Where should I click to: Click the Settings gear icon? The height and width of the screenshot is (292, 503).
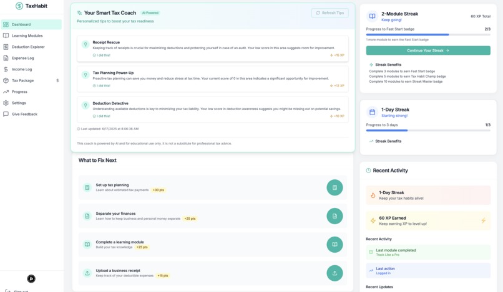tap(6, 103)
